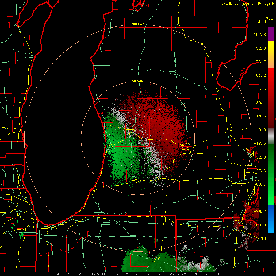Click the 50 NMI range ring label

(x=138, y=81)
